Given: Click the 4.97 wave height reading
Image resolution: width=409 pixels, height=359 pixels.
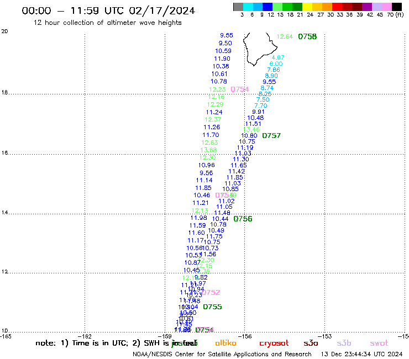Looking at the screenshot, I should pos(278,57).
